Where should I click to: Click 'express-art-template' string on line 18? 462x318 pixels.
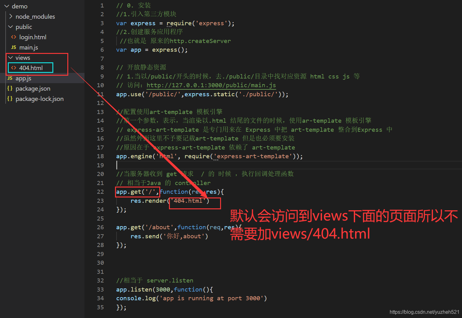[253, 156]
